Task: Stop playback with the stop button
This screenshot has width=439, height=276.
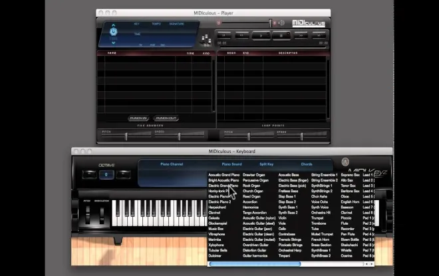Action: click(281, 36)
